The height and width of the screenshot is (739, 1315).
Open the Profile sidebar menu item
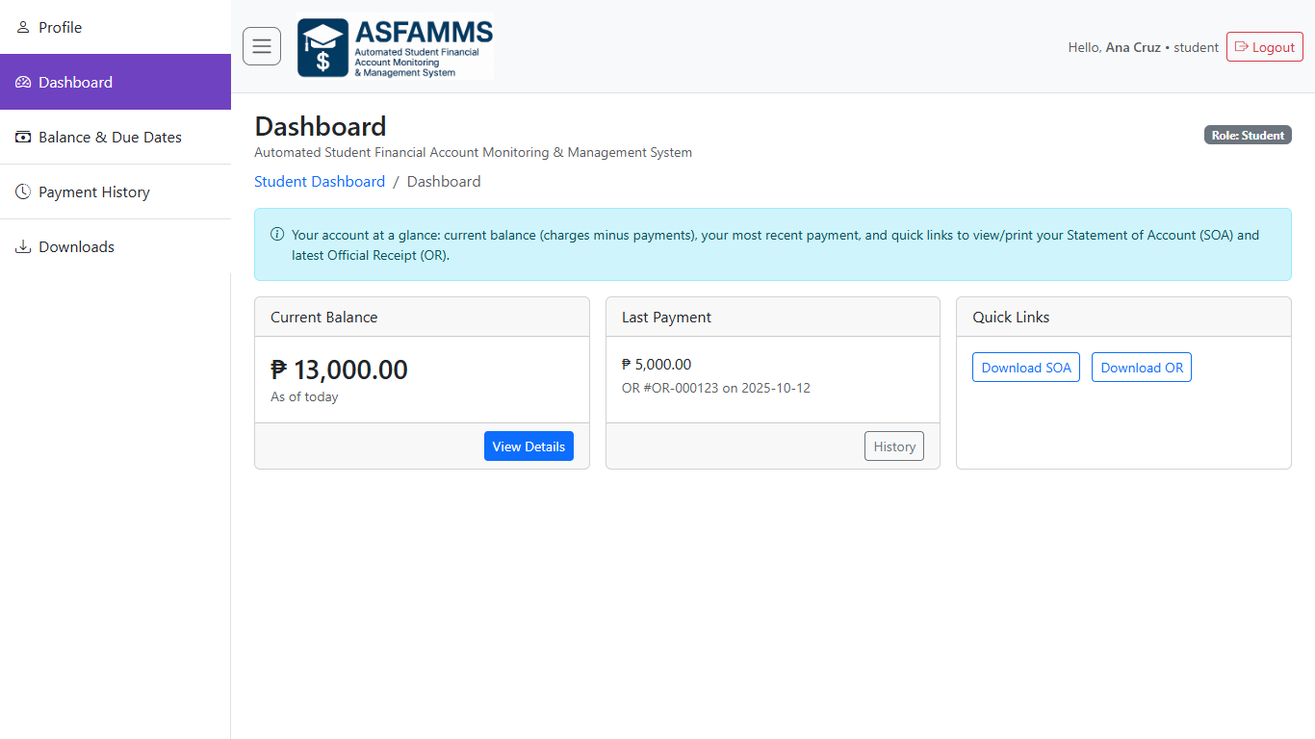point(60,27)
